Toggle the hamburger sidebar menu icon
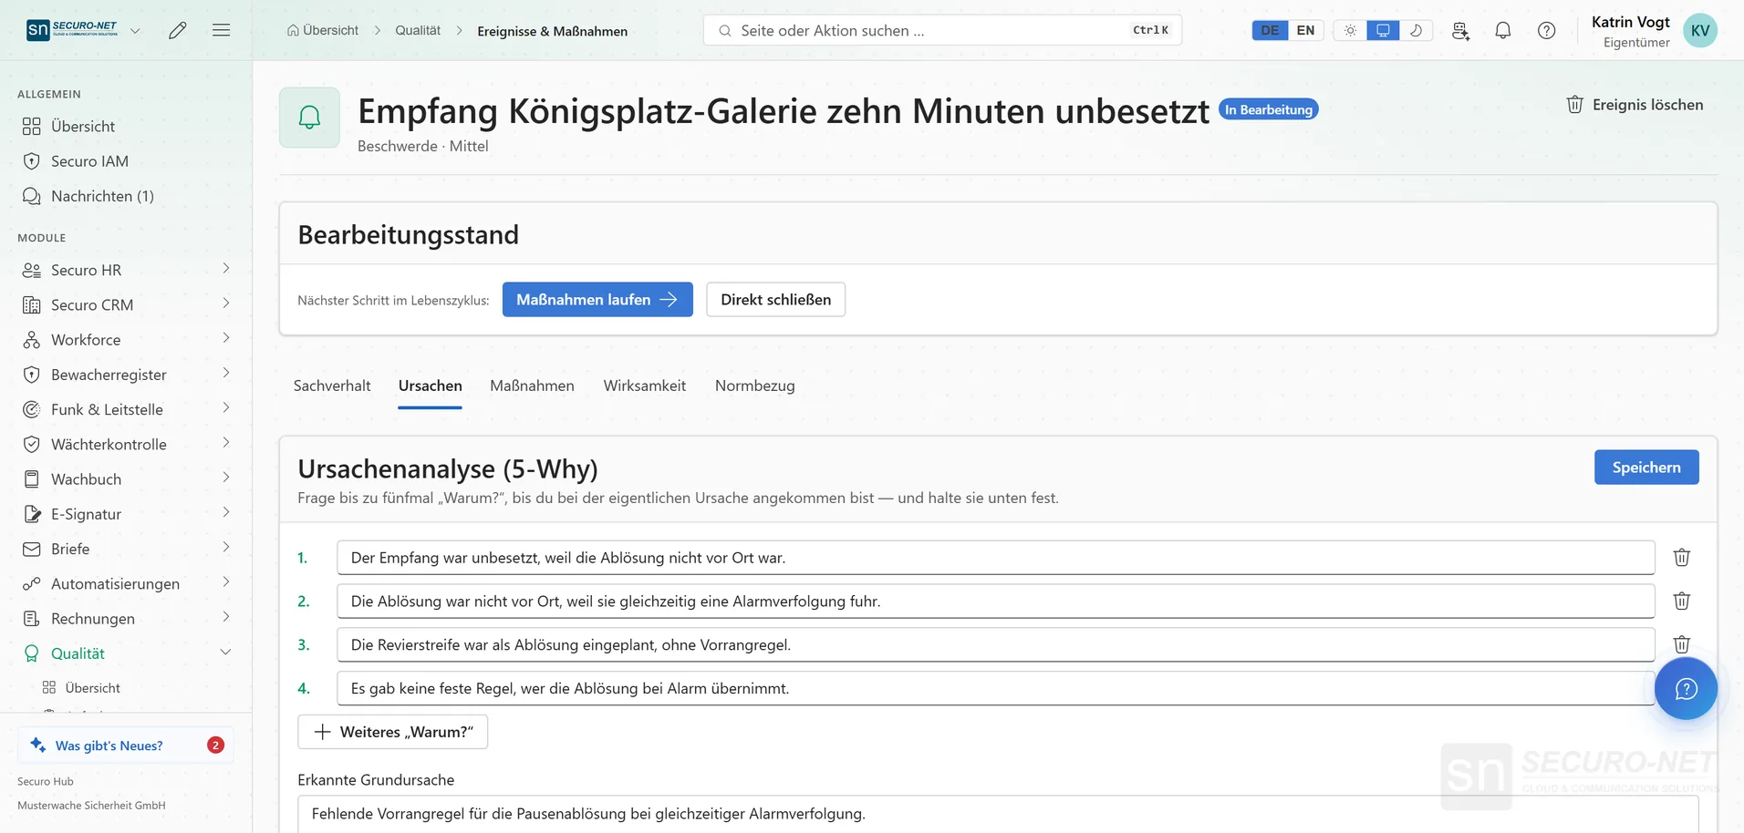Viewport: 1744px width, 833px height. coord(221,30)
